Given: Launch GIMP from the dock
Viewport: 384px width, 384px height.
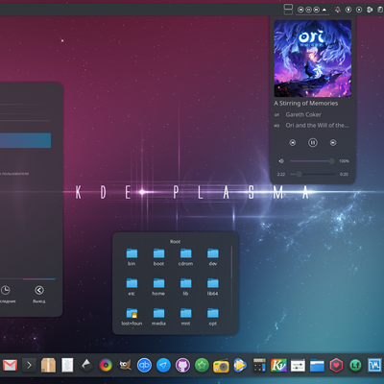Looking at the screenshot, I should [125, 365].
